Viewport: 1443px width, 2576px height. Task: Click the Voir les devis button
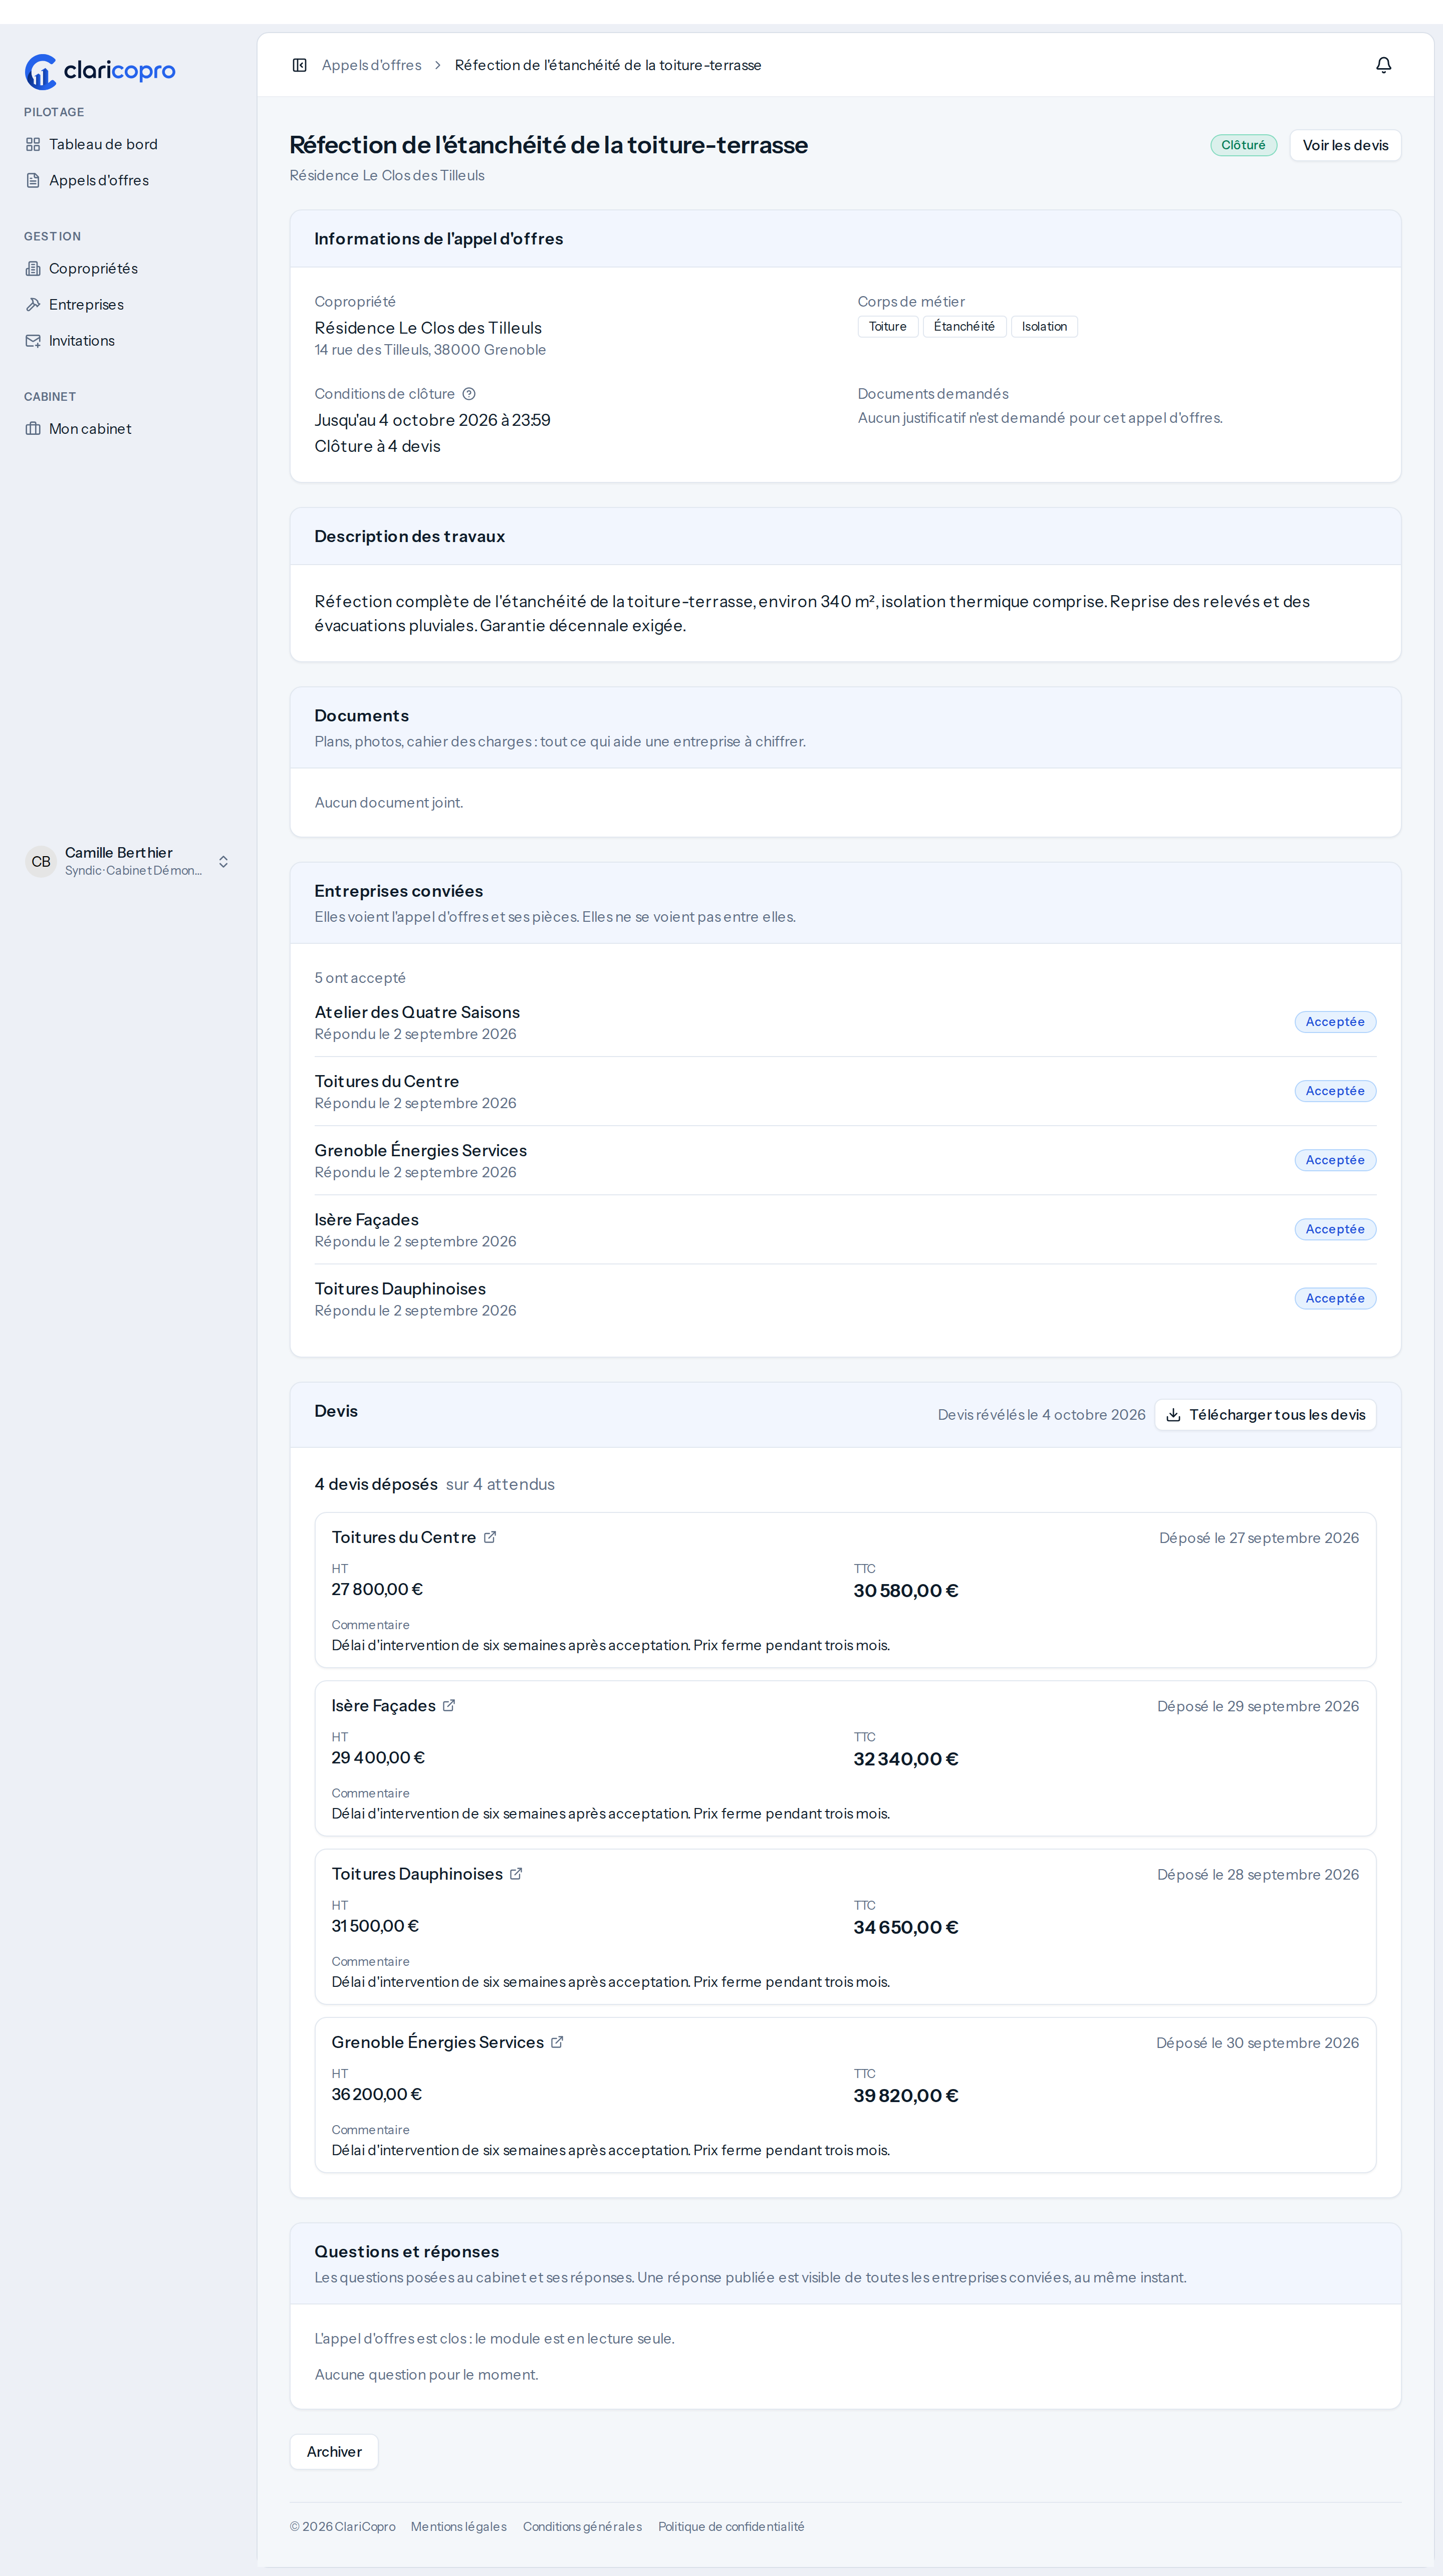pos(1345,145)
